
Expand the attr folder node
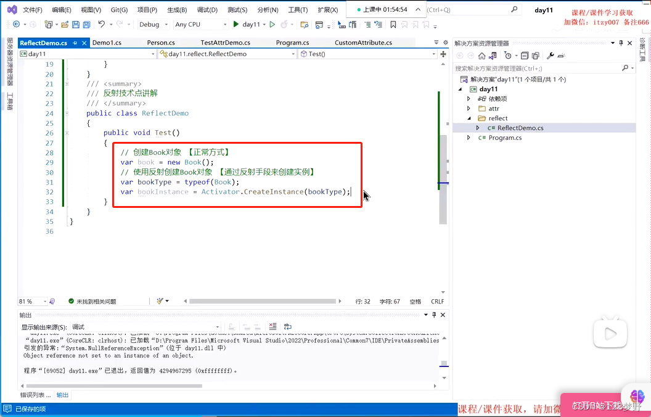(469, 109)
